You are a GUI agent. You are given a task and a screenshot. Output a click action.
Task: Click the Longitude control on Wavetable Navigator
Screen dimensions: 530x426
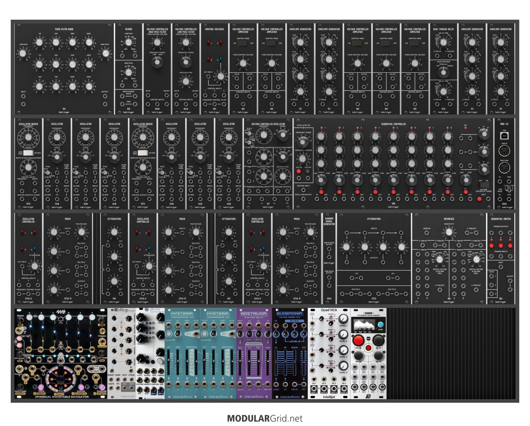coord(102,387)
